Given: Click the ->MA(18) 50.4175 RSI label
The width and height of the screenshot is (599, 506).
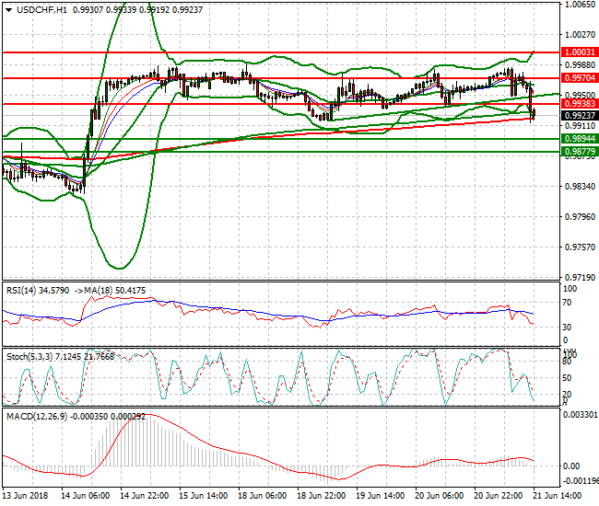Looking at the screenshot, I should click(110, 291).
